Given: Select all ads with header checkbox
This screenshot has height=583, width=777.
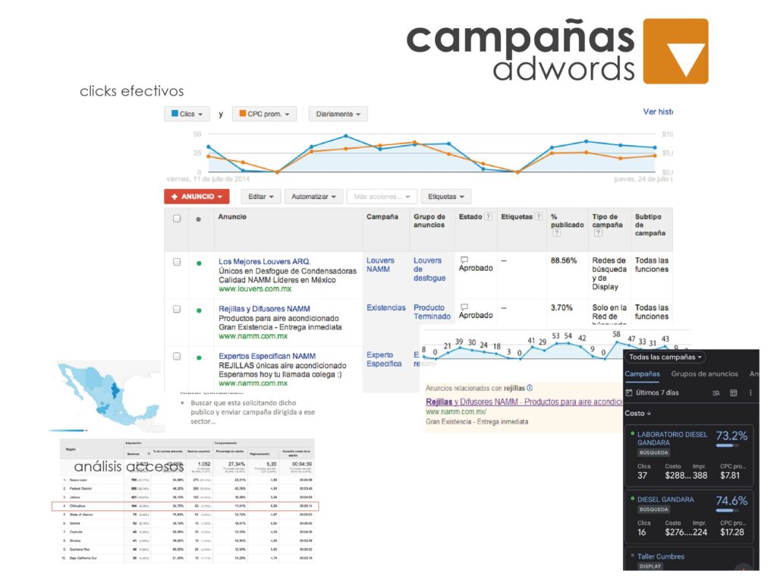Looking at the screenshot, I should (177, 219).
